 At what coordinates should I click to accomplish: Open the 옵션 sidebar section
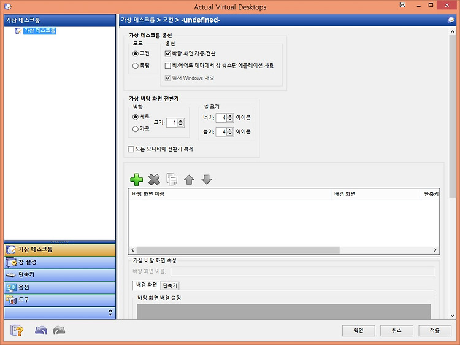[60, 287]
